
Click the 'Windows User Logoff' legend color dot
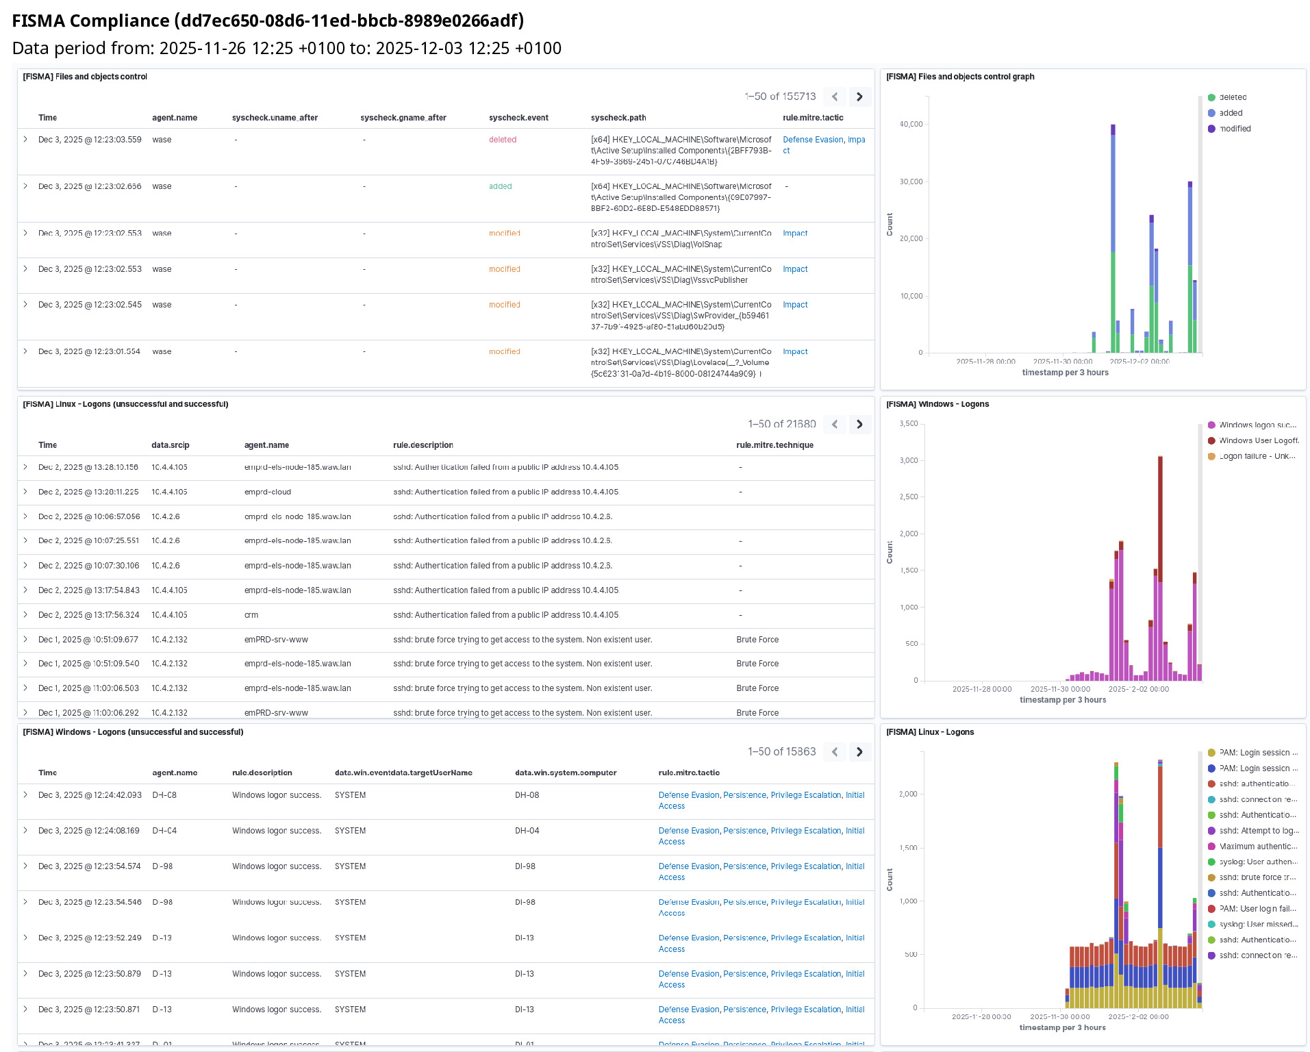[1211, 440]
